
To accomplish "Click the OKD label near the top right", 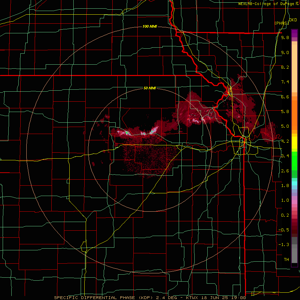I will tap(293, 20).
